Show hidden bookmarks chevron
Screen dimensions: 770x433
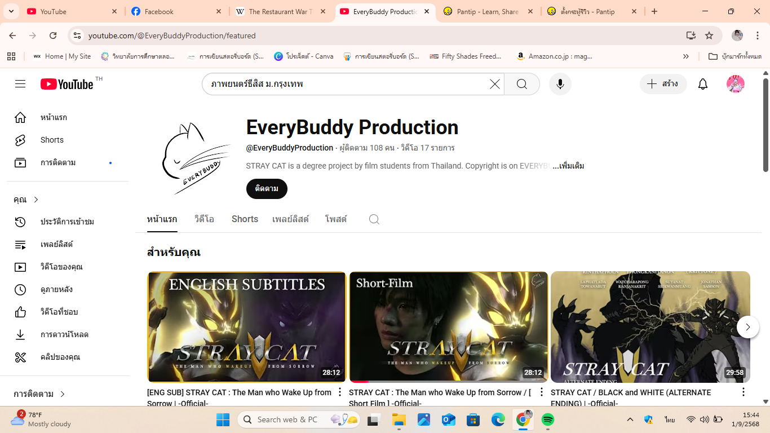(686, 56)
